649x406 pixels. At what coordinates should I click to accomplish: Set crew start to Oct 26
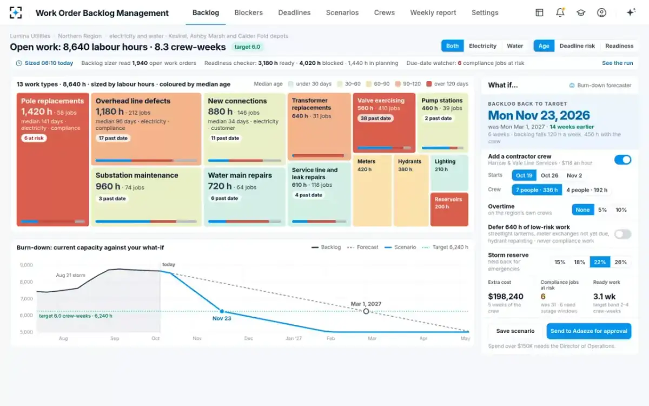tap(549, 175)
